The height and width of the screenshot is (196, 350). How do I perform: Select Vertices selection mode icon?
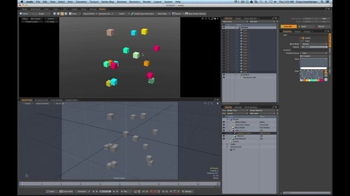[x=55, y=14]
